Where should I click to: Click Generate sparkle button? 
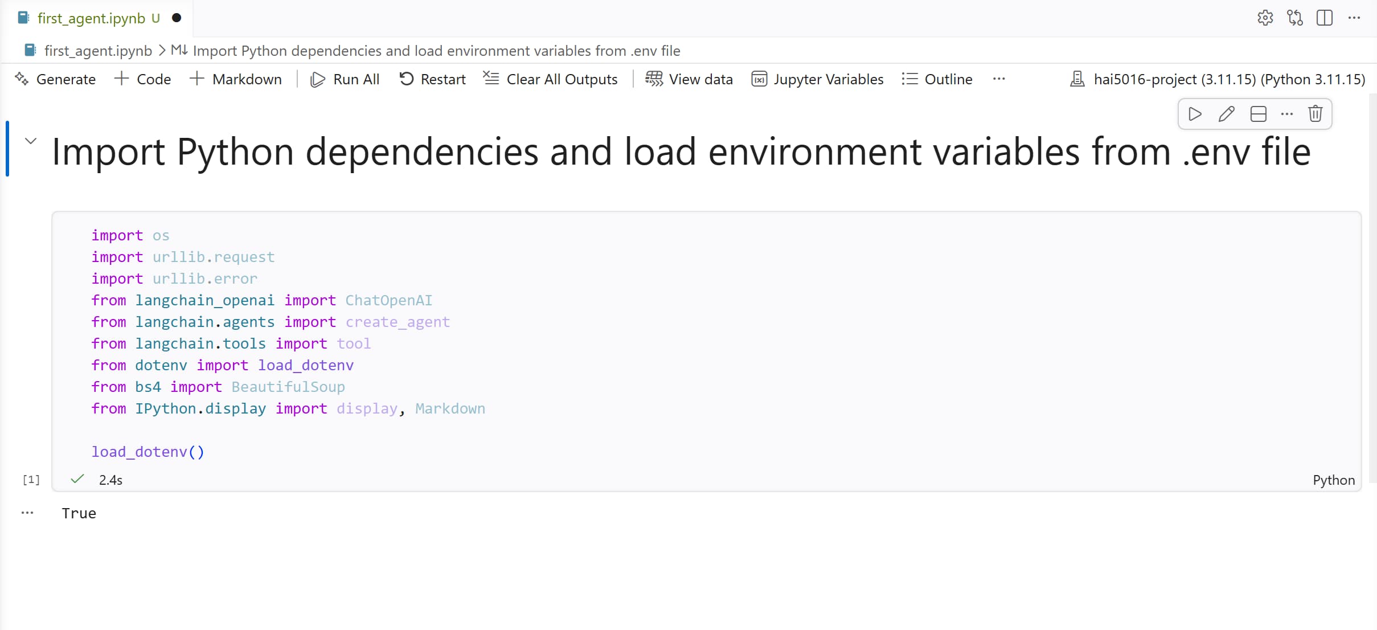[x=55, y=79]
